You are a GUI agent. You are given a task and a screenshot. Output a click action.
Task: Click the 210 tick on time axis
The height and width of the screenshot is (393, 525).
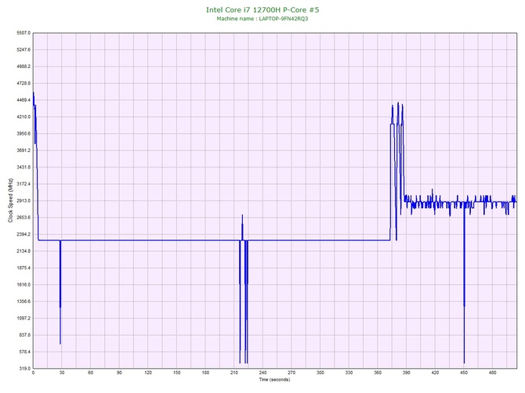point(234,373)
